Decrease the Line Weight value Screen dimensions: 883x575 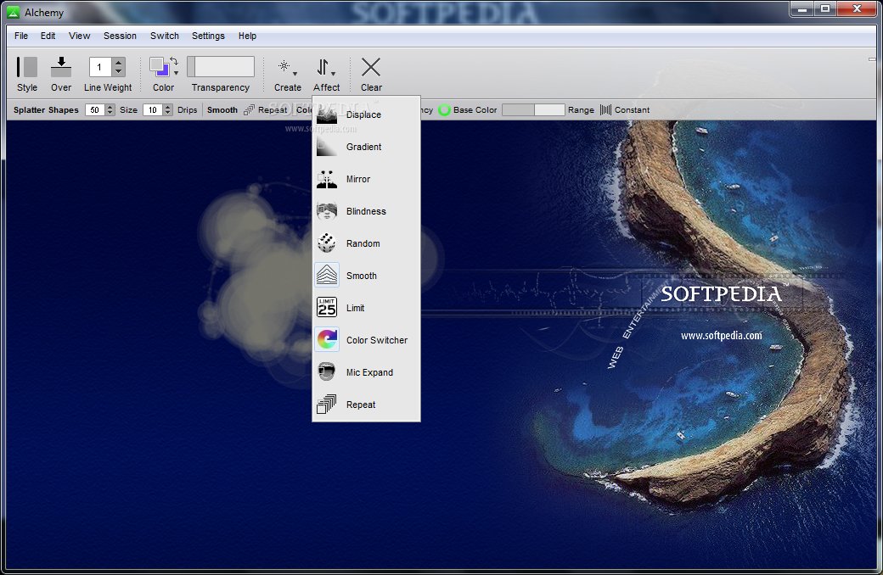click(118, 71)
